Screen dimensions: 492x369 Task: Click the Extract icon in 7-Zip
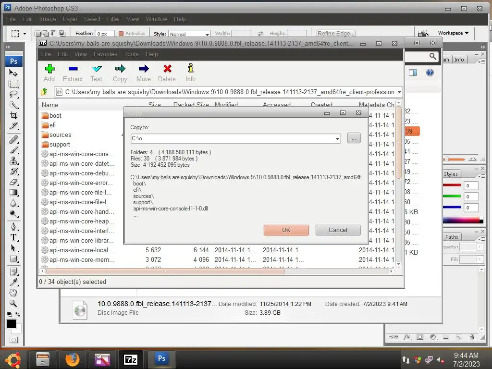73,73
